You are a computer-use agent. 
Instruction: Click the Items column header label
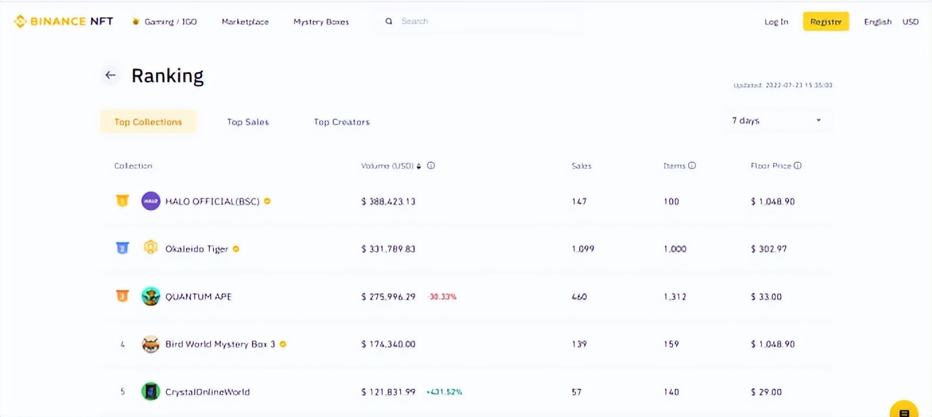pos(674,165)
